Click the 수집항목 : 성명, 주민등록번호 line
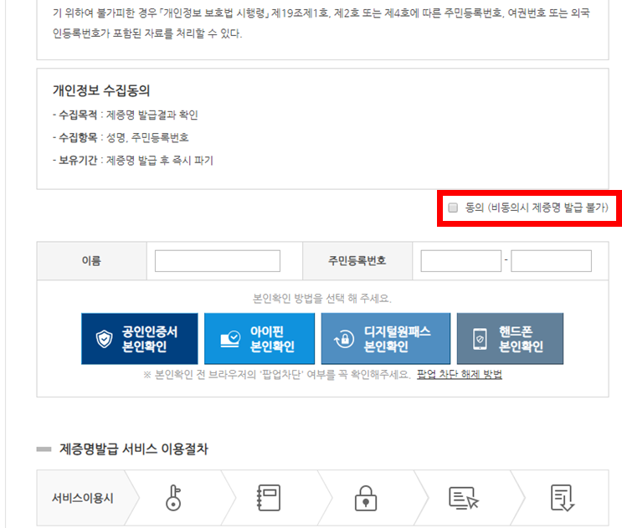 [x=121, y=138]
